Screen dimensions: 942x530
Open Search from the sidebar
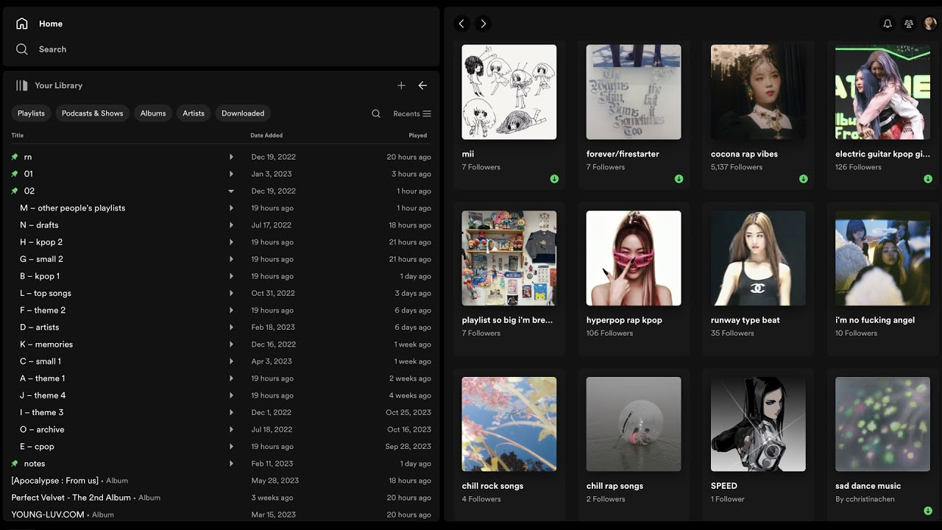41,49
